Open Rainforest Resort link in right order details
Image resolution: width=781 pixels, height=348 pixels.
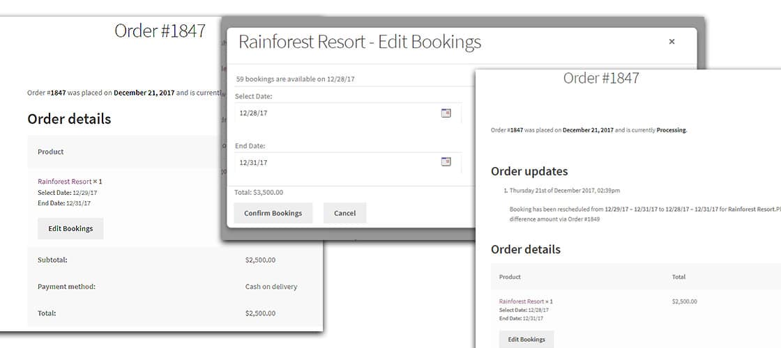pyautogui.click(x=521, y=301)
